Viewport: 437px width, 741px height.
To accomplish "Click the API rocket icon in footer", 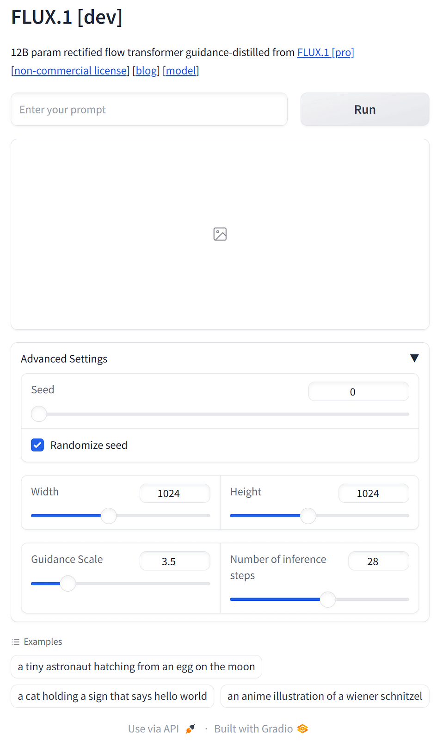I will [x=190, y=729].
